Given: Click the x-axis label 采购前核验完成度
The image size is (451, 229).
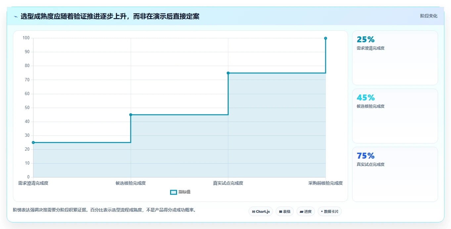Looking at the screenshot, I should tap(326, 183).
